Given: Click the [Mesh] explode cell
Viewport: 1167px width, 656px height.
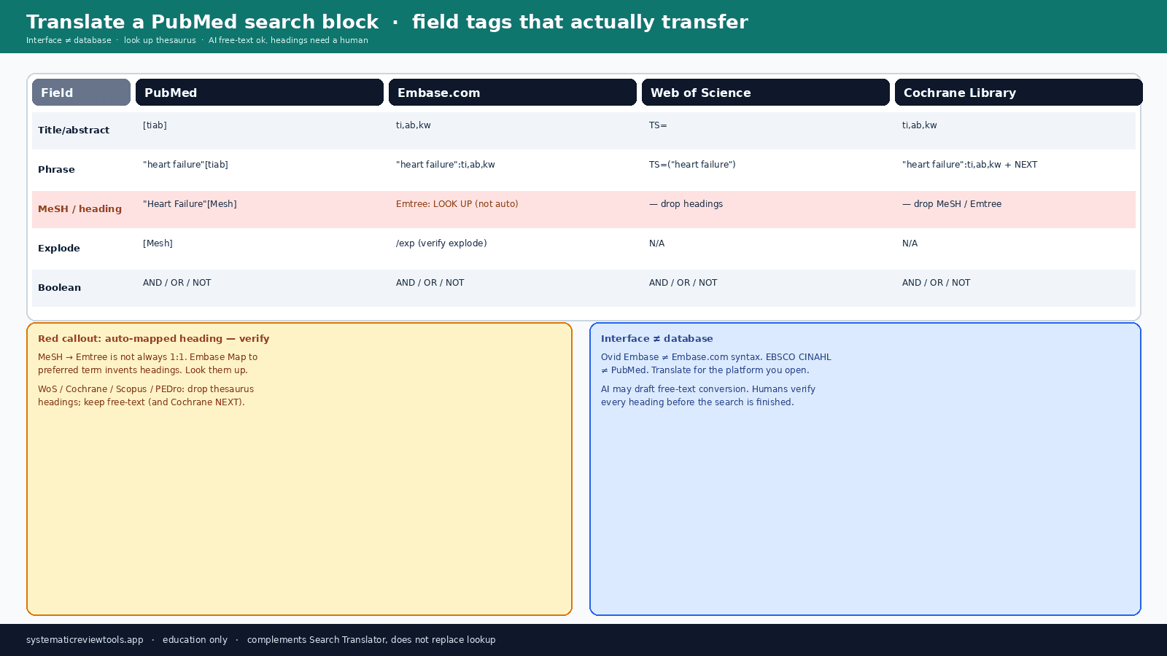Looking at the screenshot, I should pyautogui.click(x=158, y=243).
